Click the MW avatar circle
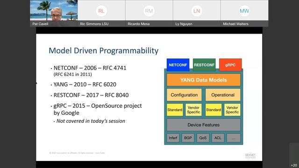This screenshot has width=299, height=168. (244, 11)
